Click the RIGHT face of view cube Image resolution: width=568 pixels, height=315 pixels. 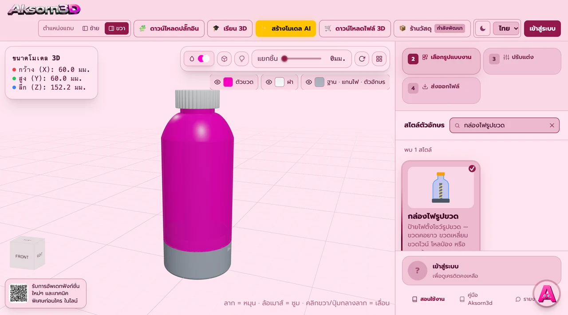click(x=40, y=255)
